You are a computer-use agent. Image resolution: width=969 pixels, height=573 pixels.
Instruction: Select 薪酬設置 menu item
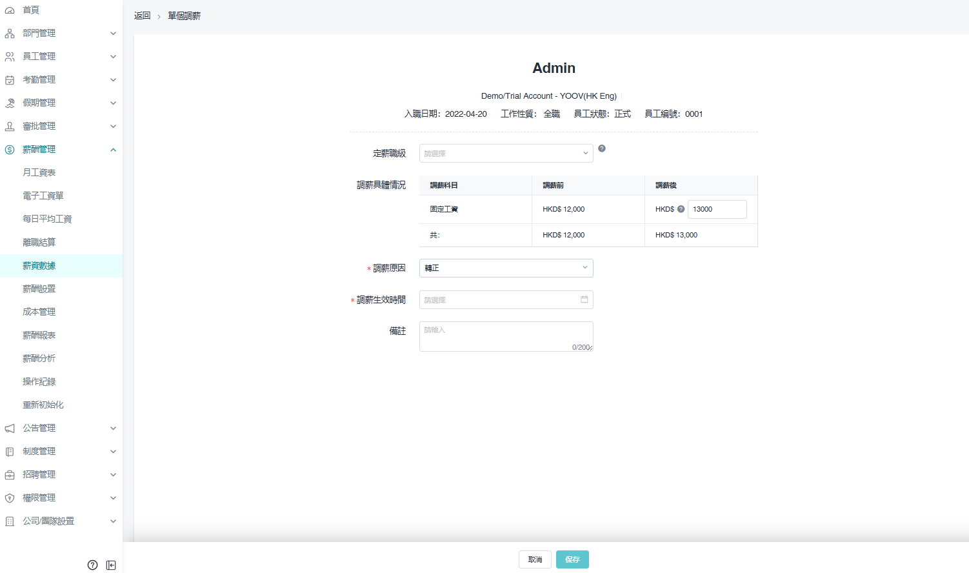click(39, 289)
